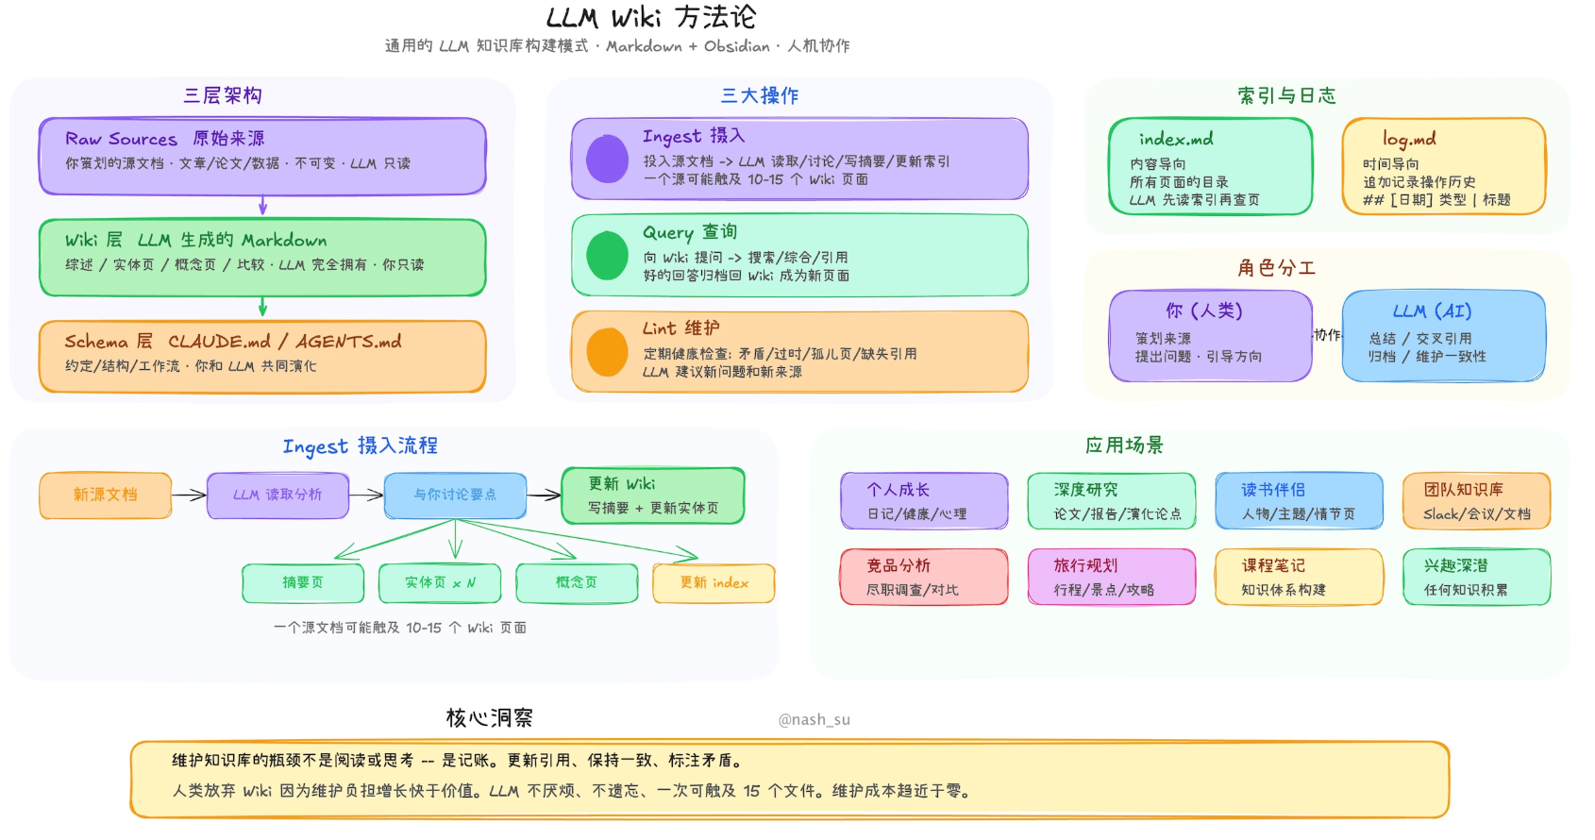Click the purple circle beside Ingest 摄入
1595x840 pixels.
click(x=607, y=159)
